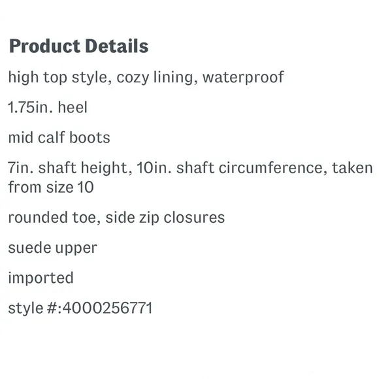Click the "7in. shaft height" text
The width and height of the screenshot is (379, 379).
pos(68,168)
